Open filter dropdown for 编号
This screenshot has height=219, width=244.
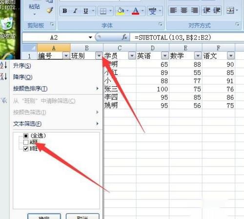[x=66, y=56]
